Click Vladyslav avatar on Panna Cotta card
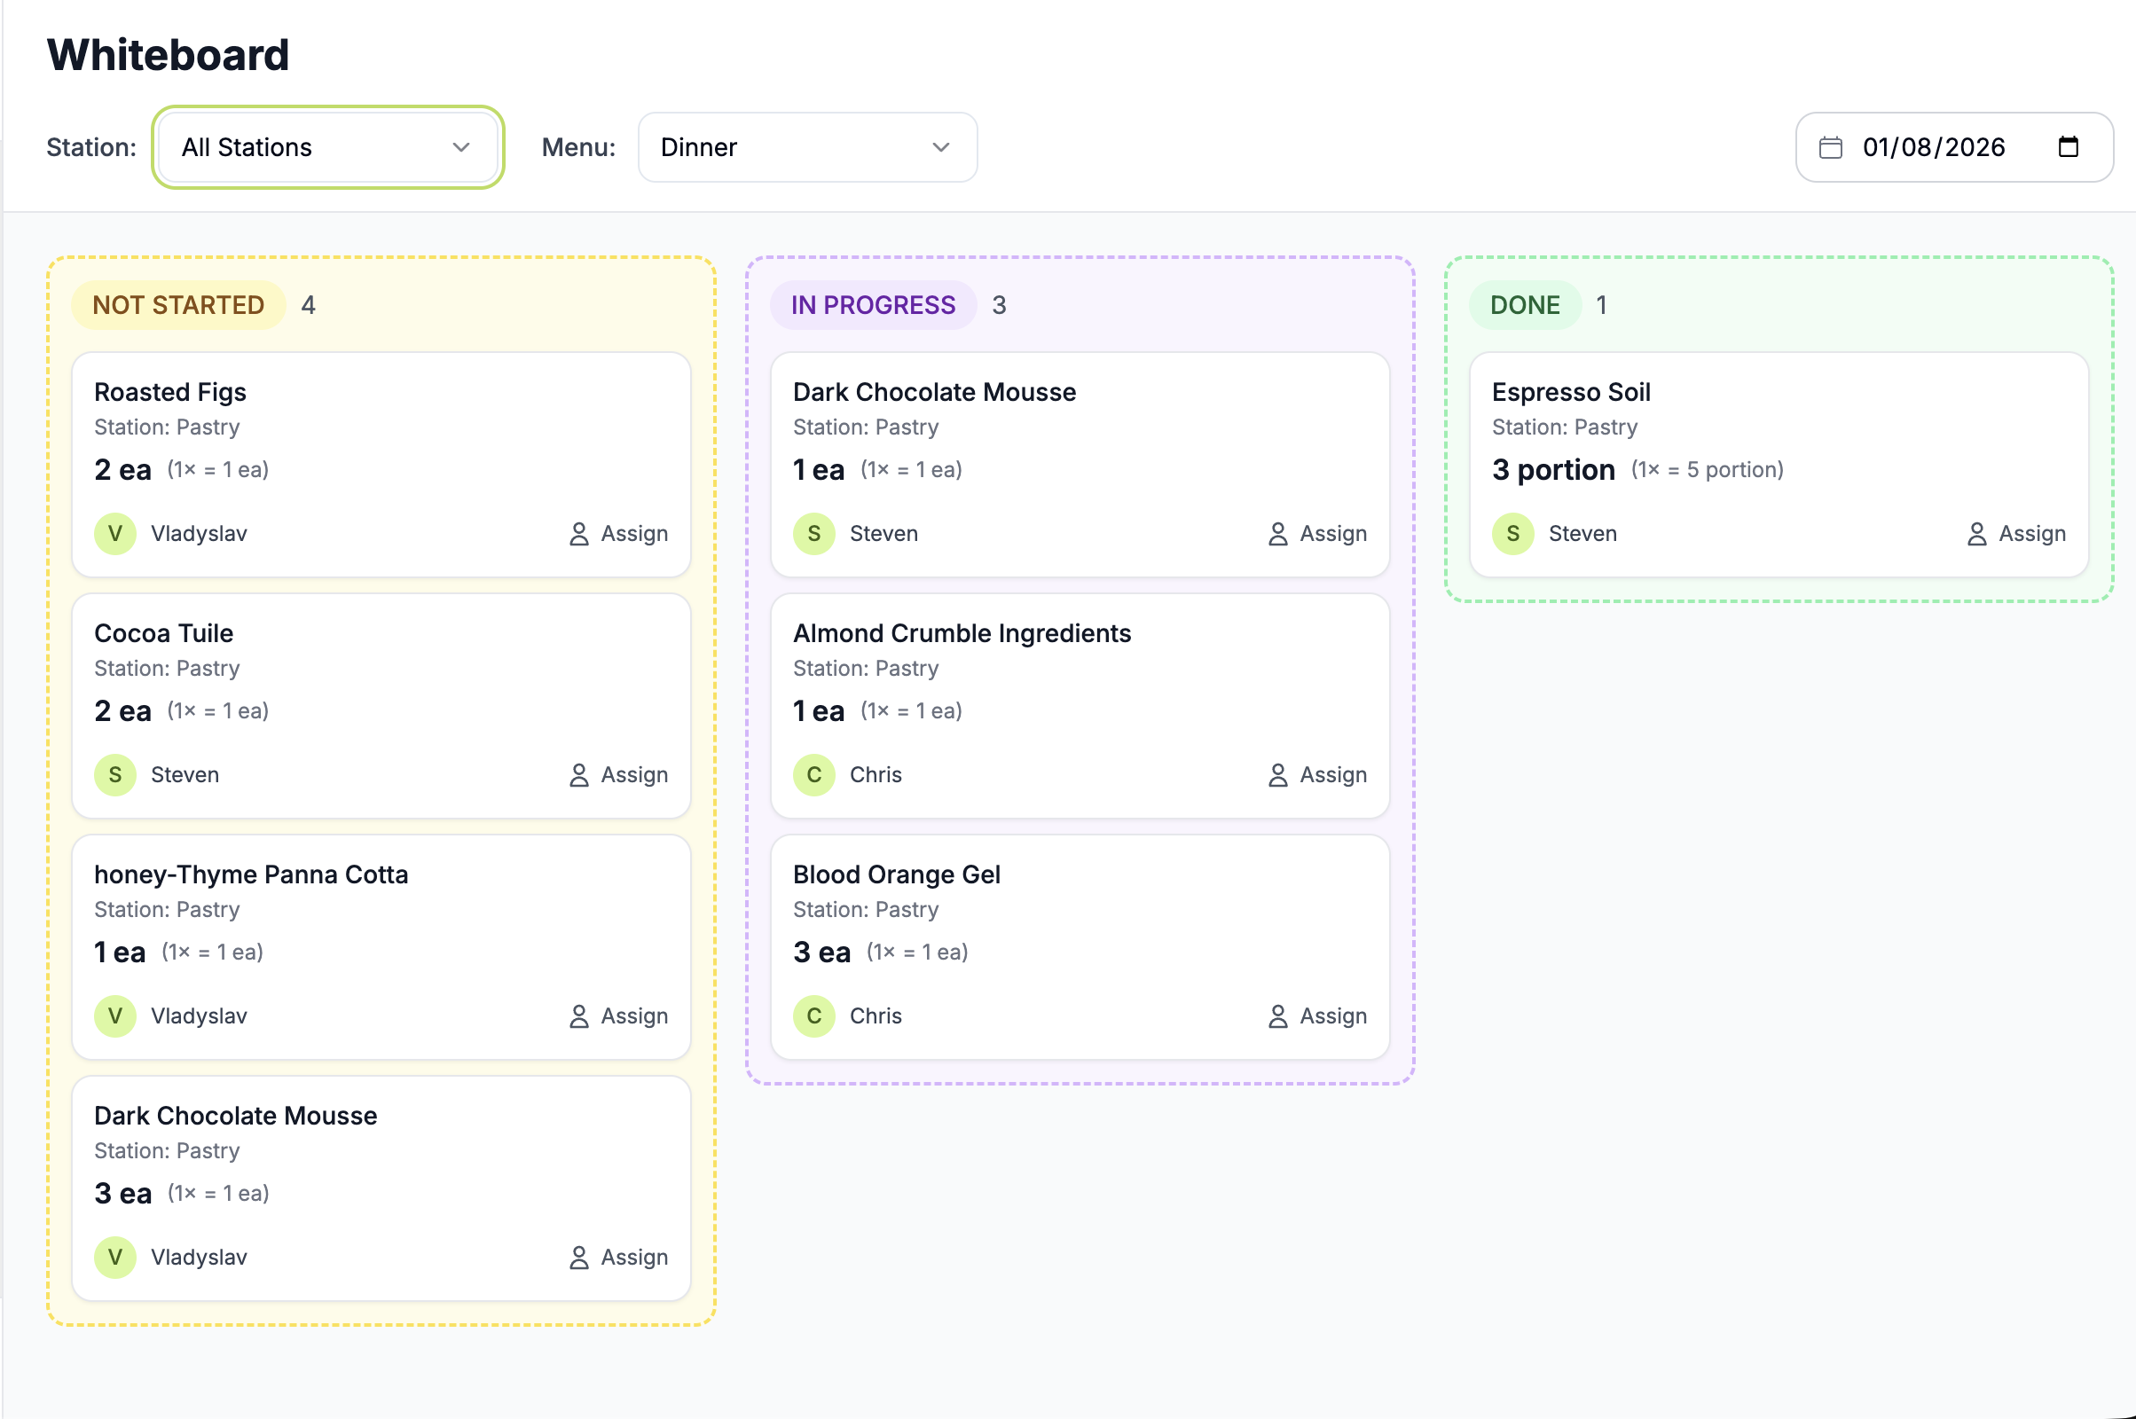 pyautogui.click(x=115, y=1016)
